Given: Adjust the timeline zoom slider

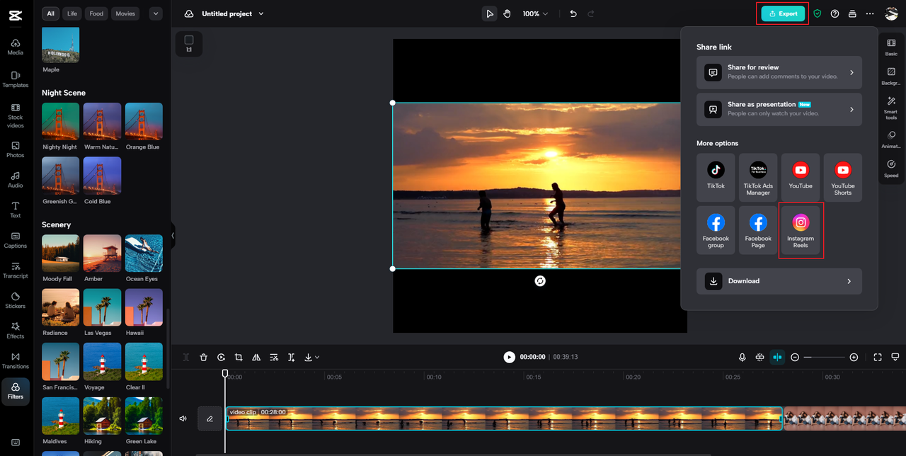Looking at the screenshot, I should tap(823, 358).
